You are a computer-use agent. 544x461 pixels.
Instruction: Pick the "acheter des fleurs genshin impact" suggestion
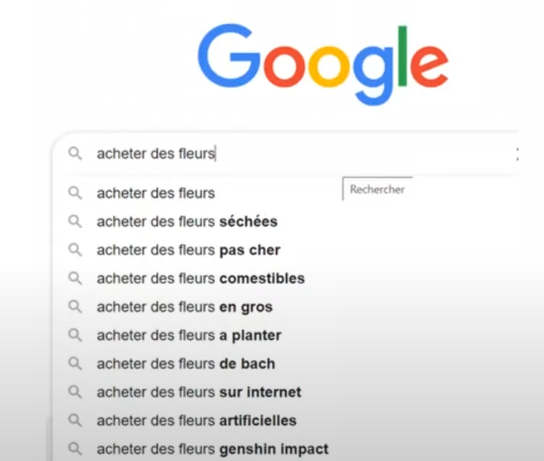[212, 449]
